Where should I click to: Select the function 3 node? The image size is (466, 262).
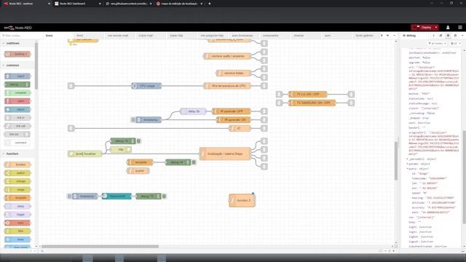(x=242, y=201)
